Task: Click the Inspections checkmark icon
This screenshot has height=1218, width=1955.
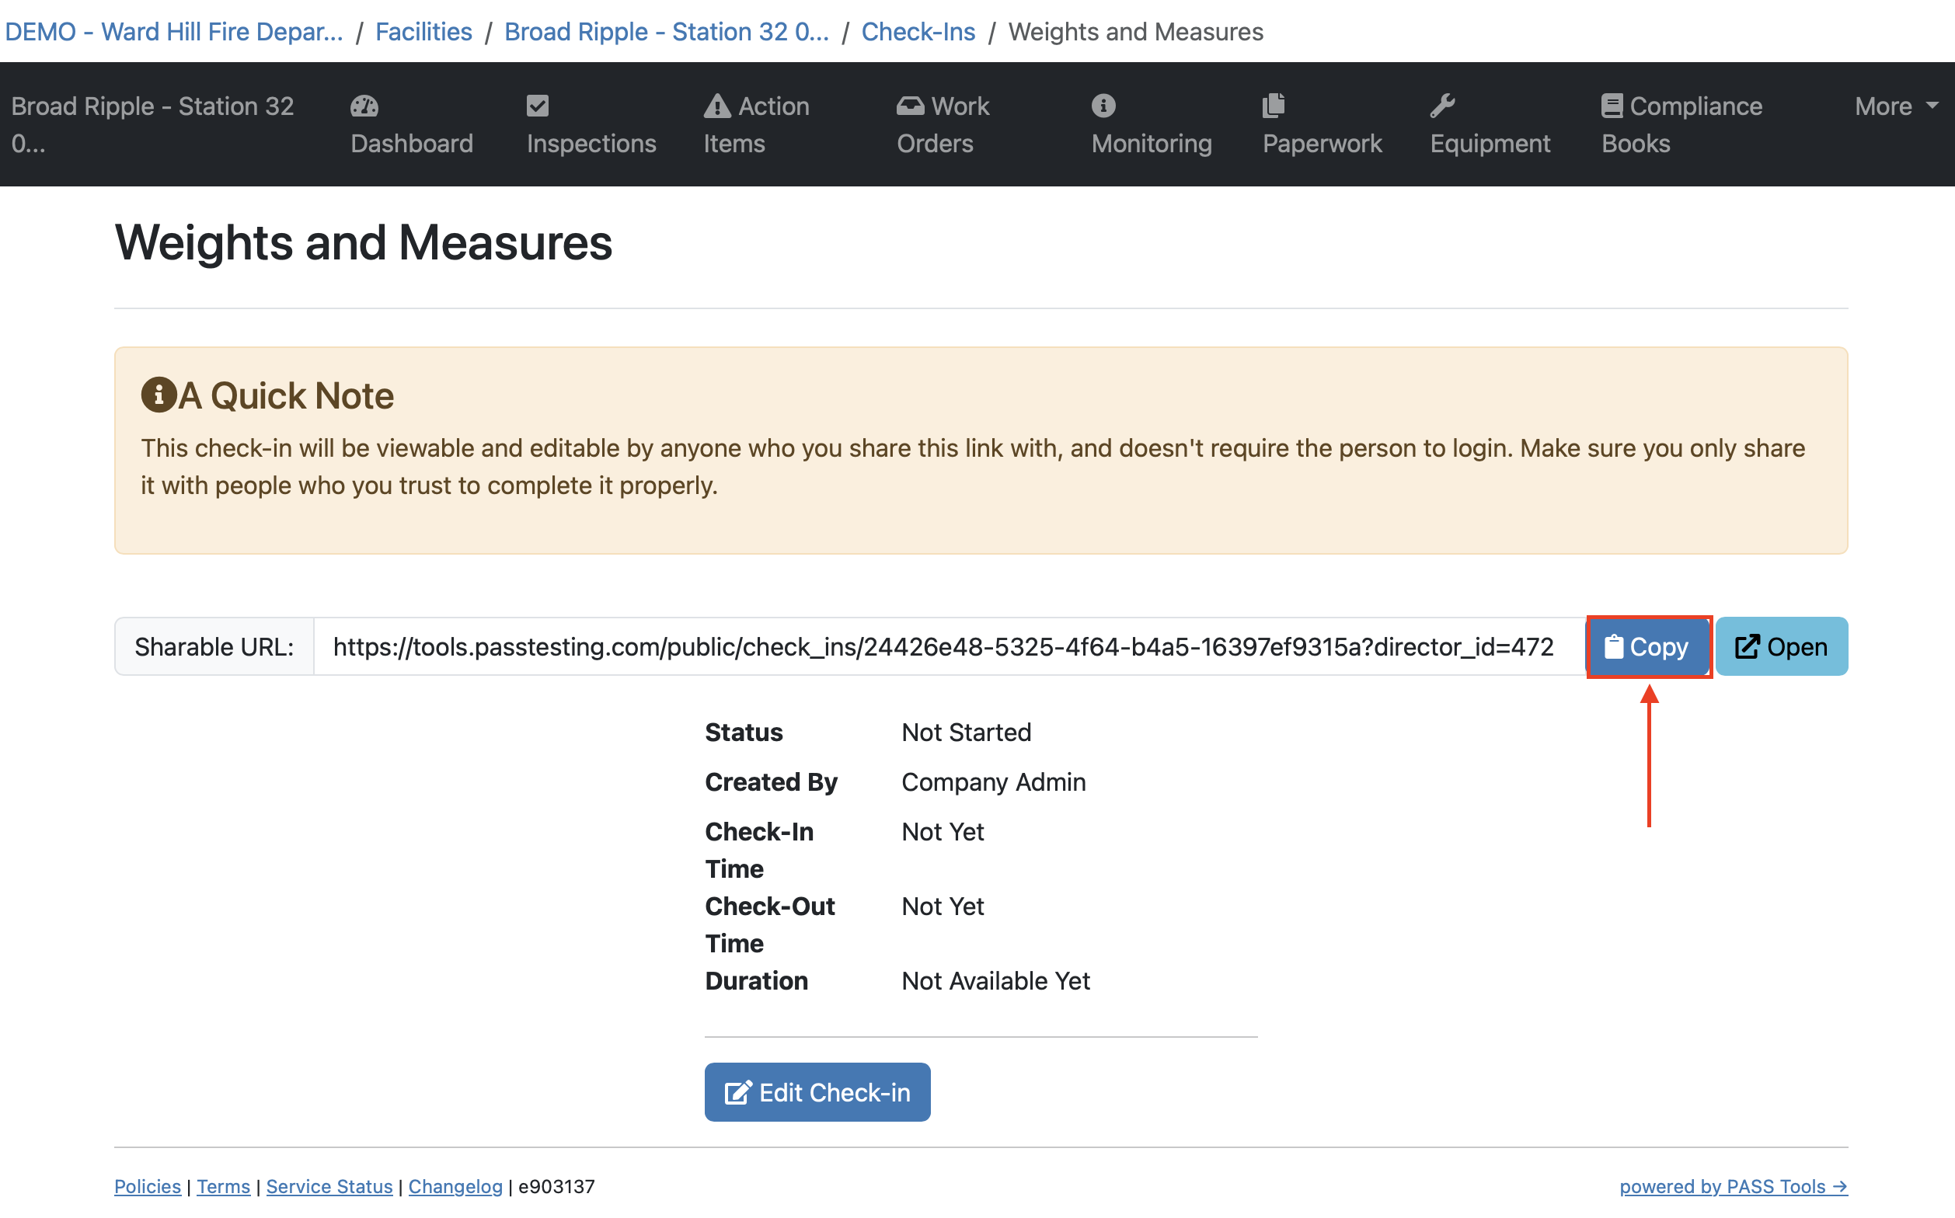Action: [x=538, y=106]
